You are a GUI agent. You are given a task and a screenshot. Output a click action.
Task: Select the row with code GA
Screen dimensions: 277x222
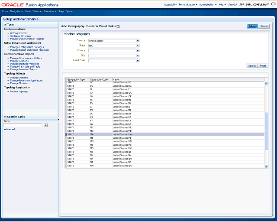(164, 93)
